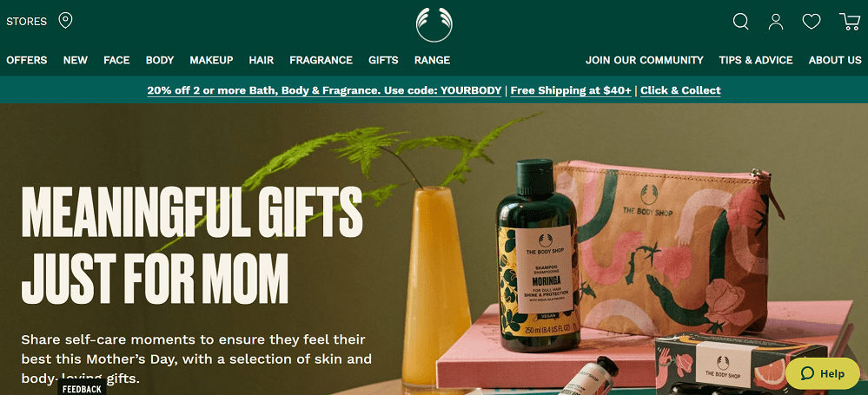Open the search magnifier icon
The image size is (868, 395).
coord(740,22)
